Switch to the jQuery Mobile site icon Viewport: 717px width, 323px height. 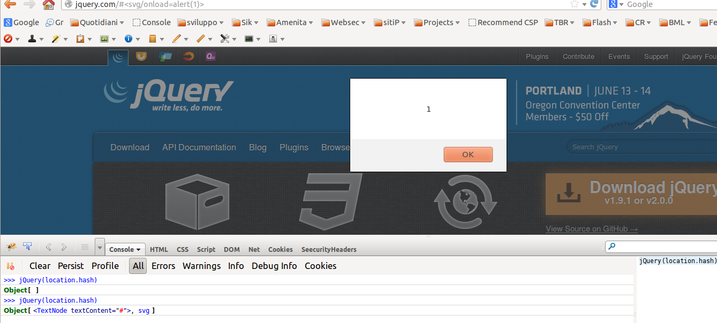164,56
